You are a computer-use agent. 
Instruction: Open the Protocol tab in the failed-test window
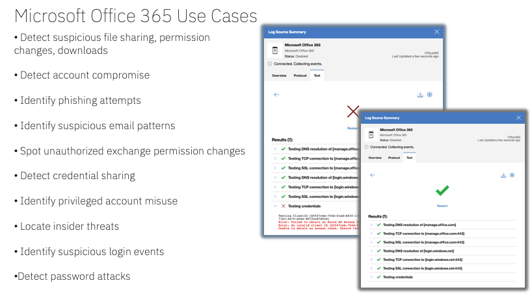pos(300,75)
